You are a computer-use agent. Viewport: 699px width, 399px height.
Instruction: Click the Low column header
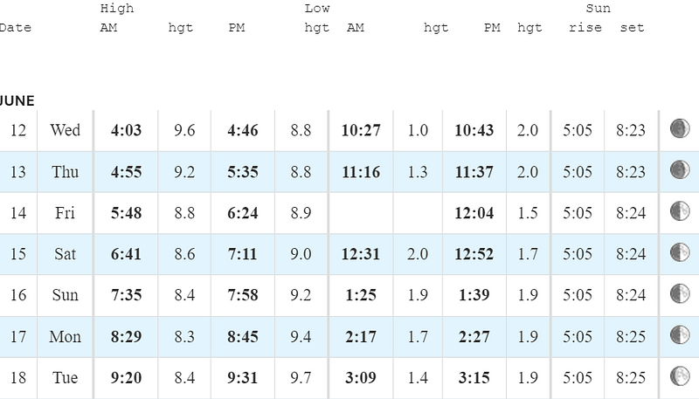point(317,9)
